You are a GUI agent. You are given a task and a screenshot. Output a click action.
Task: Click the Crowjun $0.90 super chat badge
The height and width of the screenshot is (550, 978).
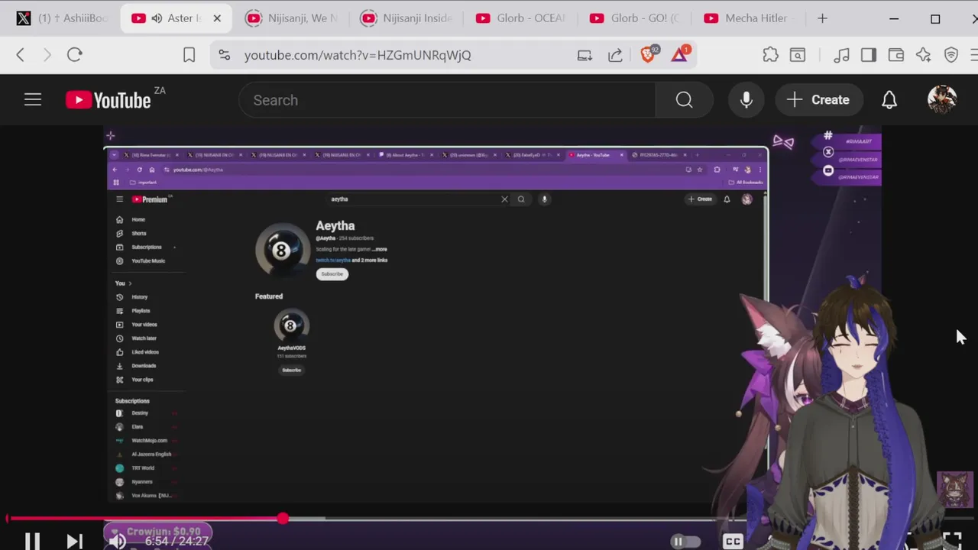point(158,532)
